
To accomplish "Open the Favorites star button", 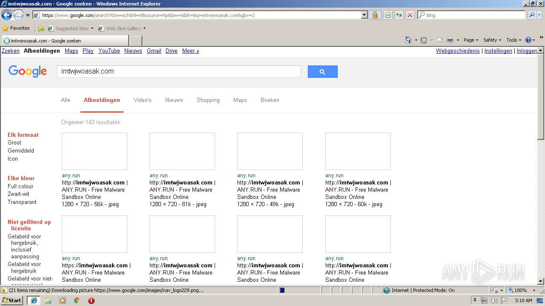I will click(x=16, y=28).
